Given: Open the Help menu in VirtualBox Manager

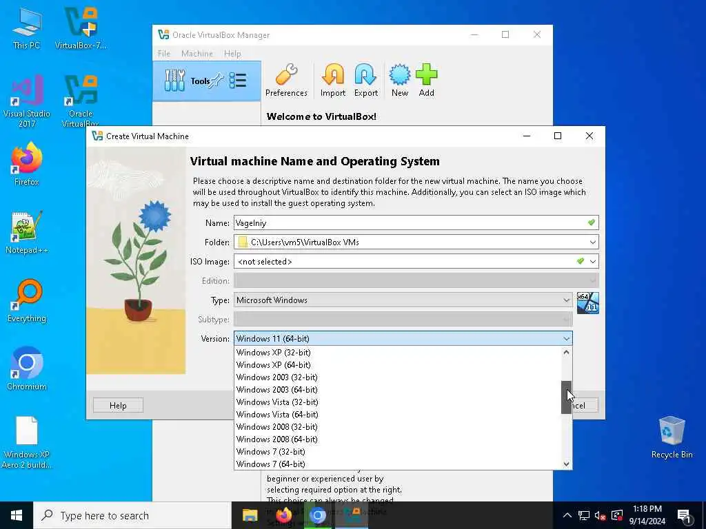Looking at the screenshot, I should pyautogui.click(x=232, y=54).
